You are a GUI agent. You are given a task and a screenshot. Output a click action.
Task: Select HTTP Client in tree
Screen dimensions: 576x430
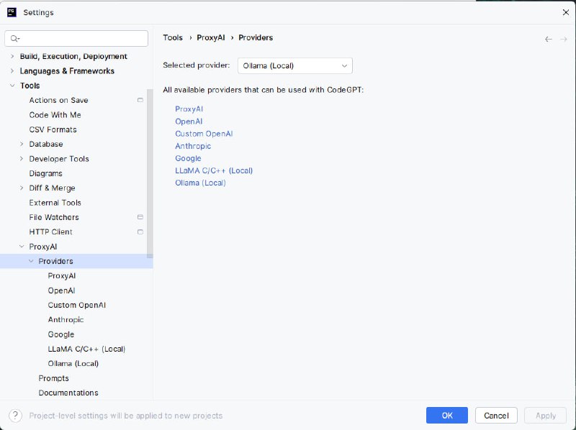(50, 232)
